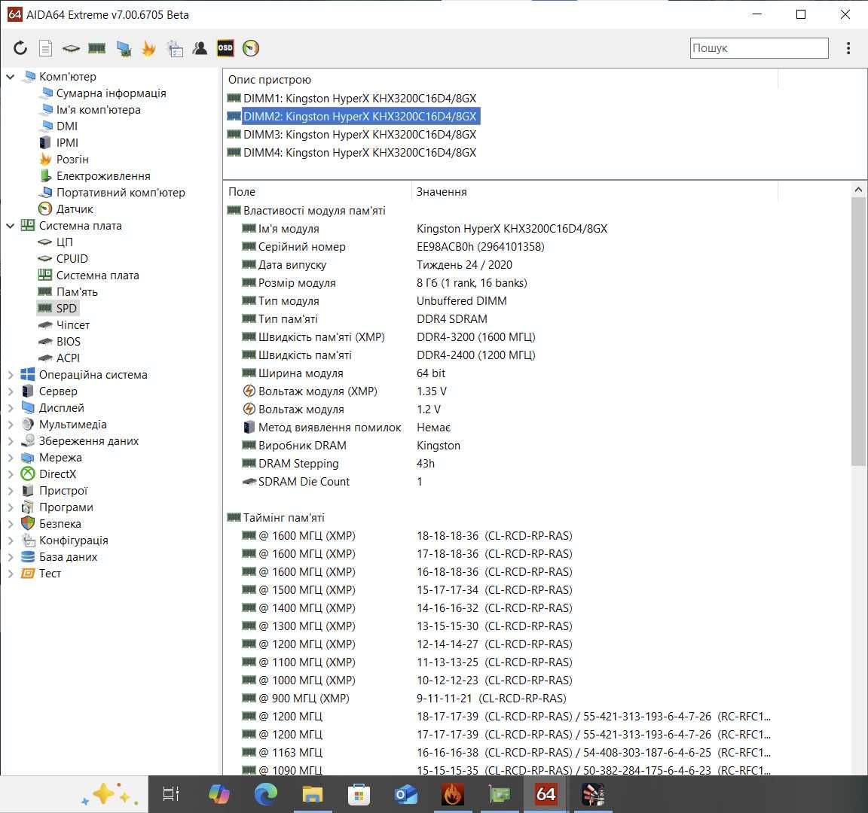The height and width of the screenshot is (813, 868).
Task: Click the Refresh toolbar icon
Action: [20, 48]
